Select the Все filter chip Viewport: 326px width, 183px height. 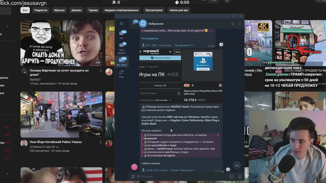pyautogui.click(x=25, y=10)
